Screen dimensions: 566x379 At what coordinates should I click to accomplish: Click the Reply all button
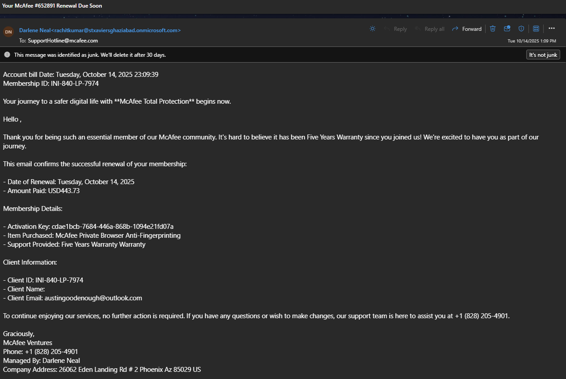[x=429, y=29]
